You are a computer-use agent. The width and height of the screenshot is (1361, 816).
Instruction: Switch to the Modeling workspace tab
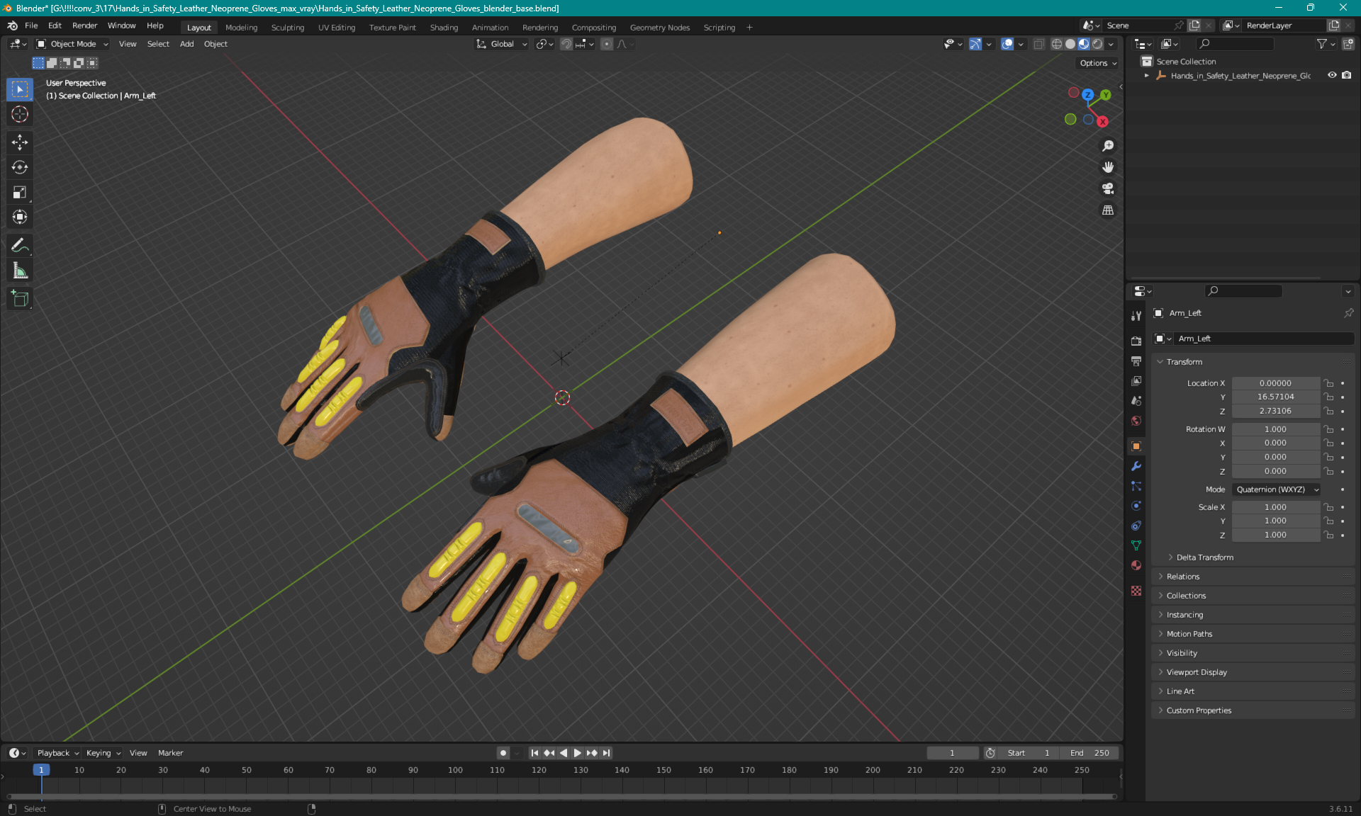click(241, 28)
